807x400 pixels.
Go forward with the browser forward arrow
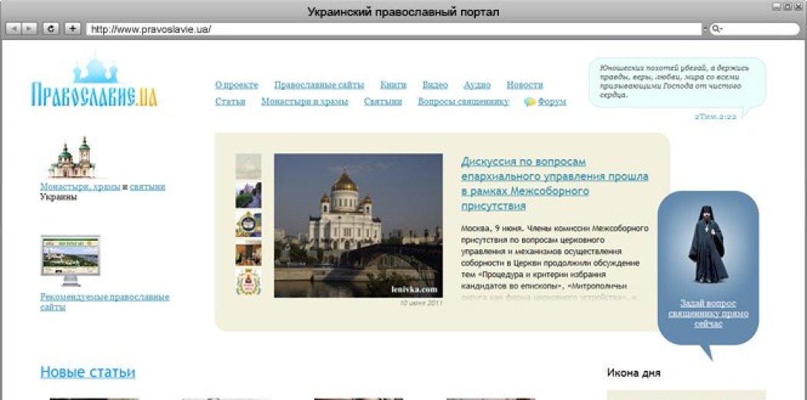coord(29,28)
